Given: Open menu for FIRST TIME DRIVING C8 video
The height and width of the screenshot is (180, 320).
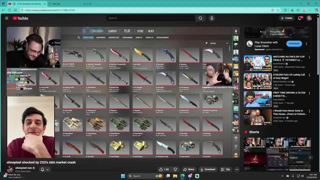Looking at the screenshot, I should (309, 93).
